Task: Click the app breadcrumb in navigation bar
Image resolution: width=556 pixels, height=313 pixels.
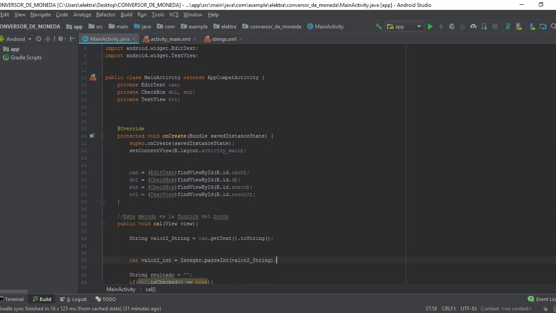Action: click(74, 27)
